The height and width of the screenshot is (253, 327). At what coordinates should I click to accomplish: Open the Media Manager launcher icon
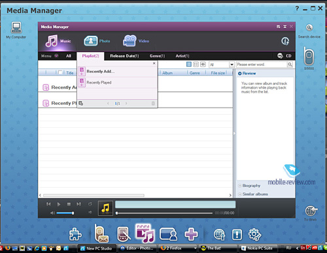(x=145, y=233)
